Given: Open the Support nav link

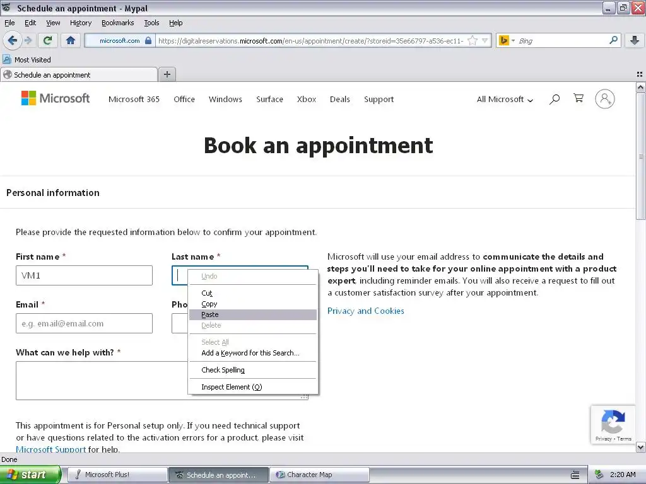Looking at the screenshot, I should pos(379,99).
